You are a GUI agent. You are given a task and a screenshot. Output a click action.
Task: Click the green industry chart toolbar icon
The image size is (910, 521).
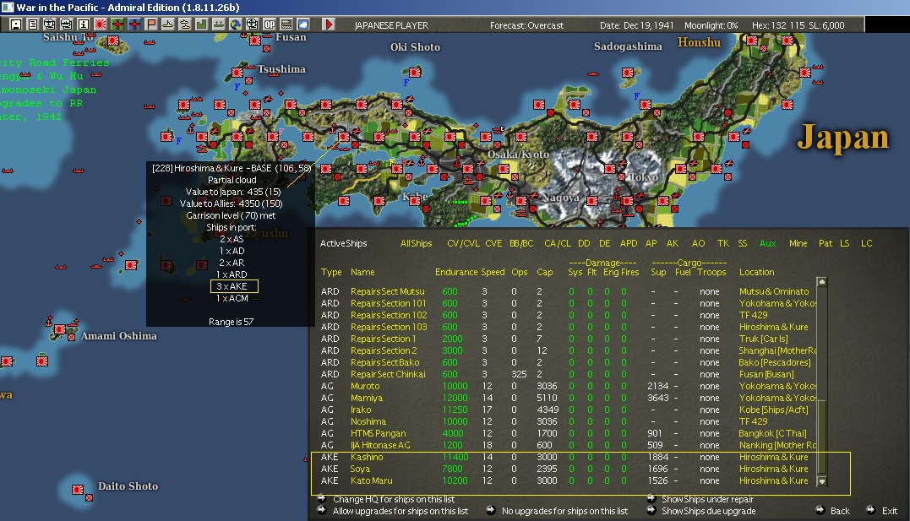pyautogui.click(x=201, y=24)
